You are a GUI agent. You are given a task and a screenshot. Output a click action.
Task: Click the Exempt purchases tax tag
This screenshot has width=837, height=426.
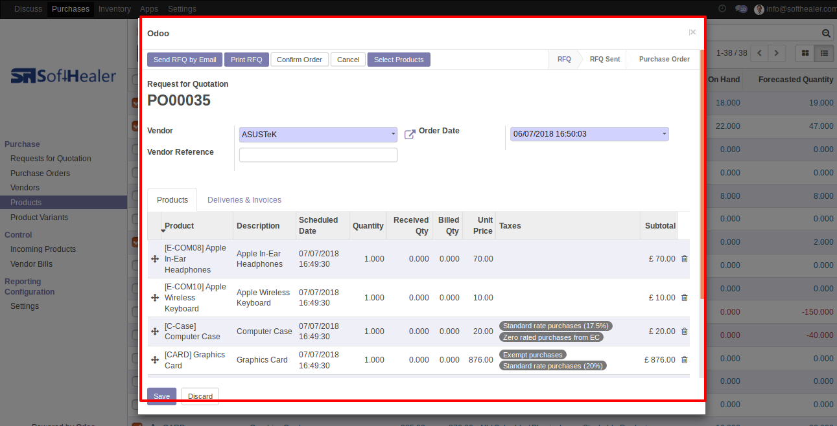(x=533, y=355)
